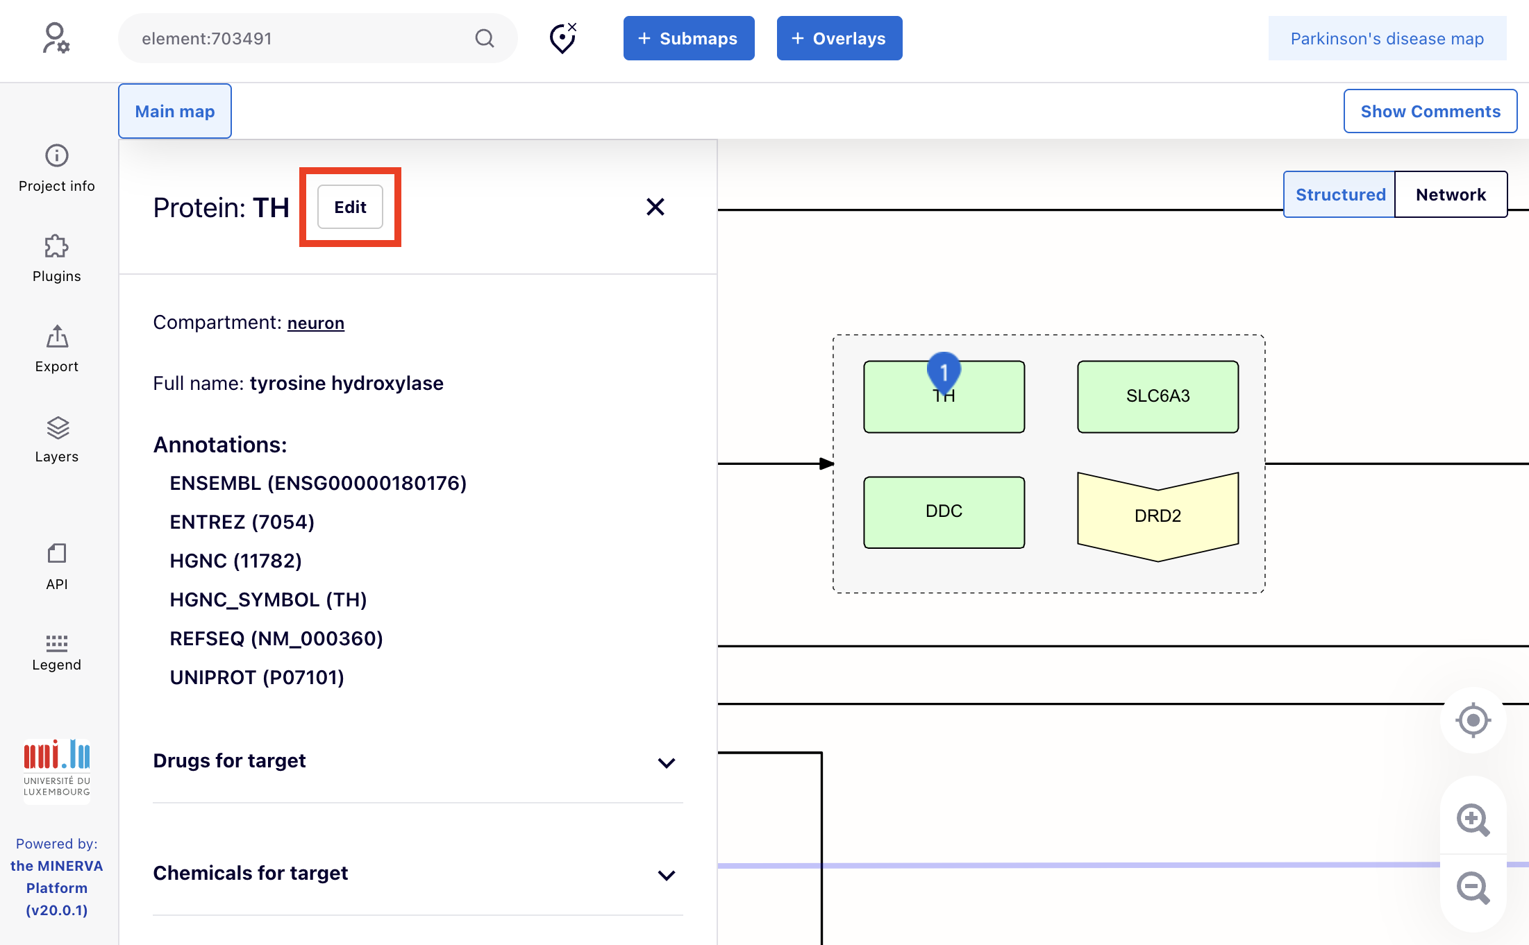Open the Submaps dropdown
The image size is (1529, 945).
tap(688, 38)
